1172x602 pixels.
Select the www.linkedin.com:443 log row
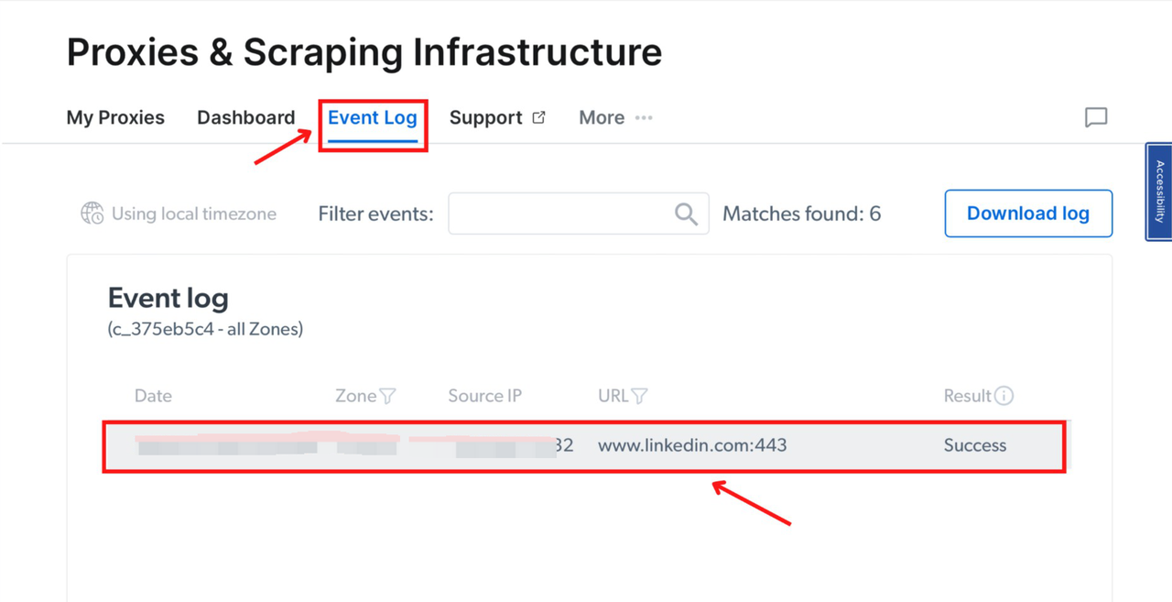point(584,446)
